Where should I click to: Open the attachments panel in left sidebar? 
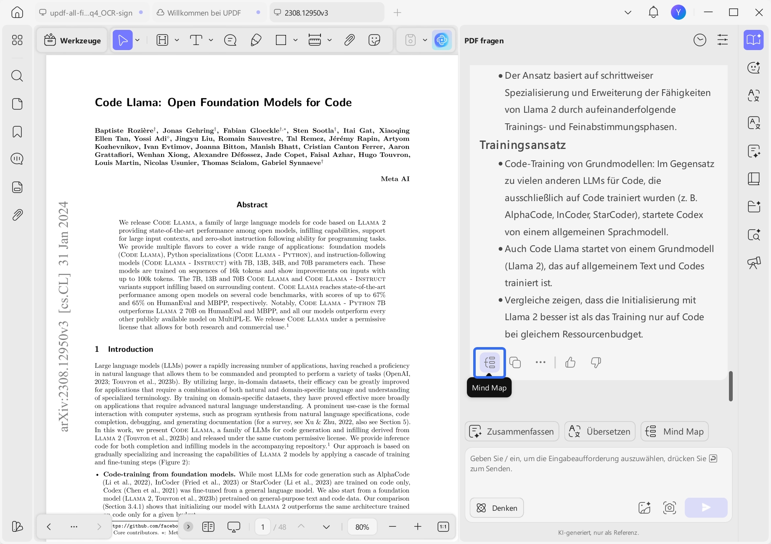point(17,215)
